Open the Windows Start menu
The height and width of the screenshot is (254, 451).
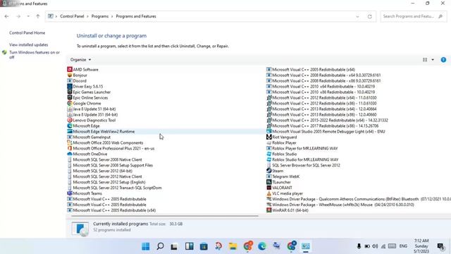click(146, 246)
